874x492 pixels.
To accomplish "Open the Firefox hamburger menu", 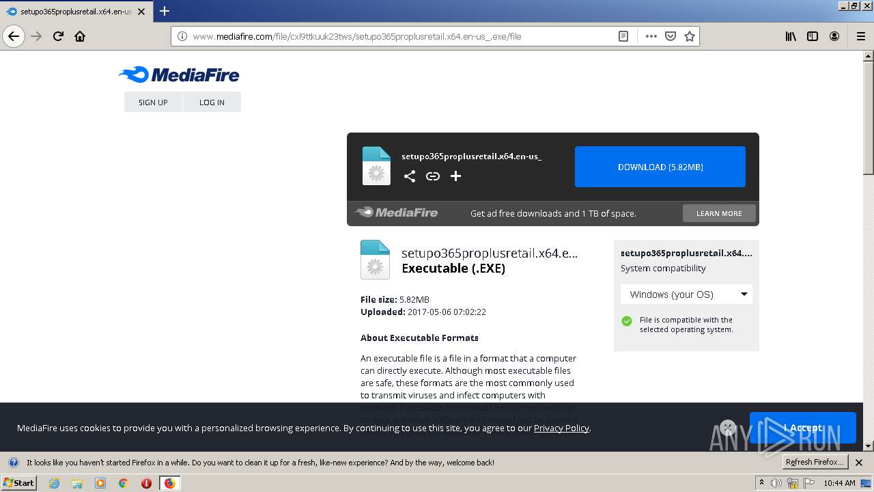I will (861, 36).
